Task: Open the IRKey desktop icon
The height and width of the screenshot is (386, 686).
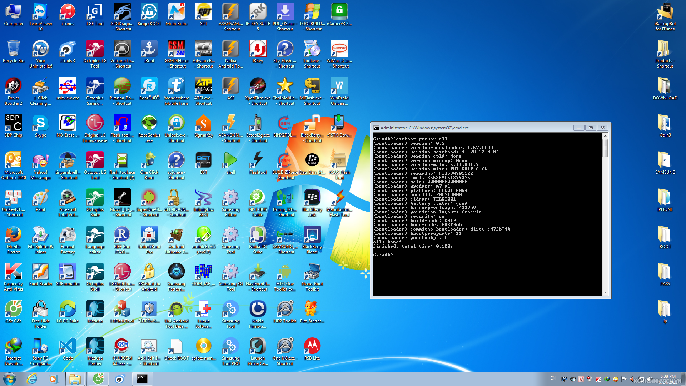Action: click(x=258, y=51)
